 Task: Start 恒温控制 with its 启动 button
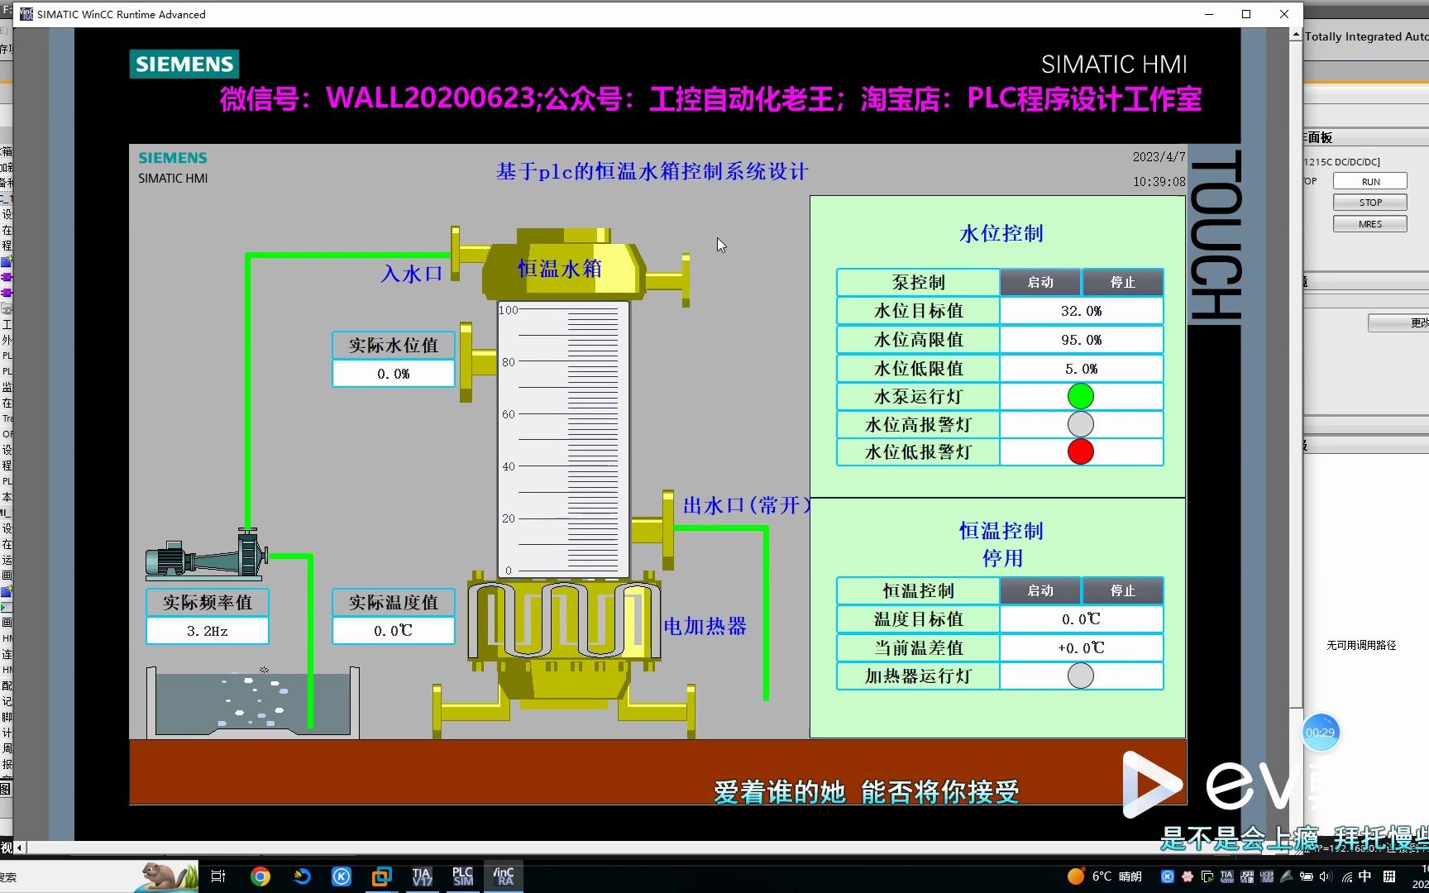(1040, 590)
